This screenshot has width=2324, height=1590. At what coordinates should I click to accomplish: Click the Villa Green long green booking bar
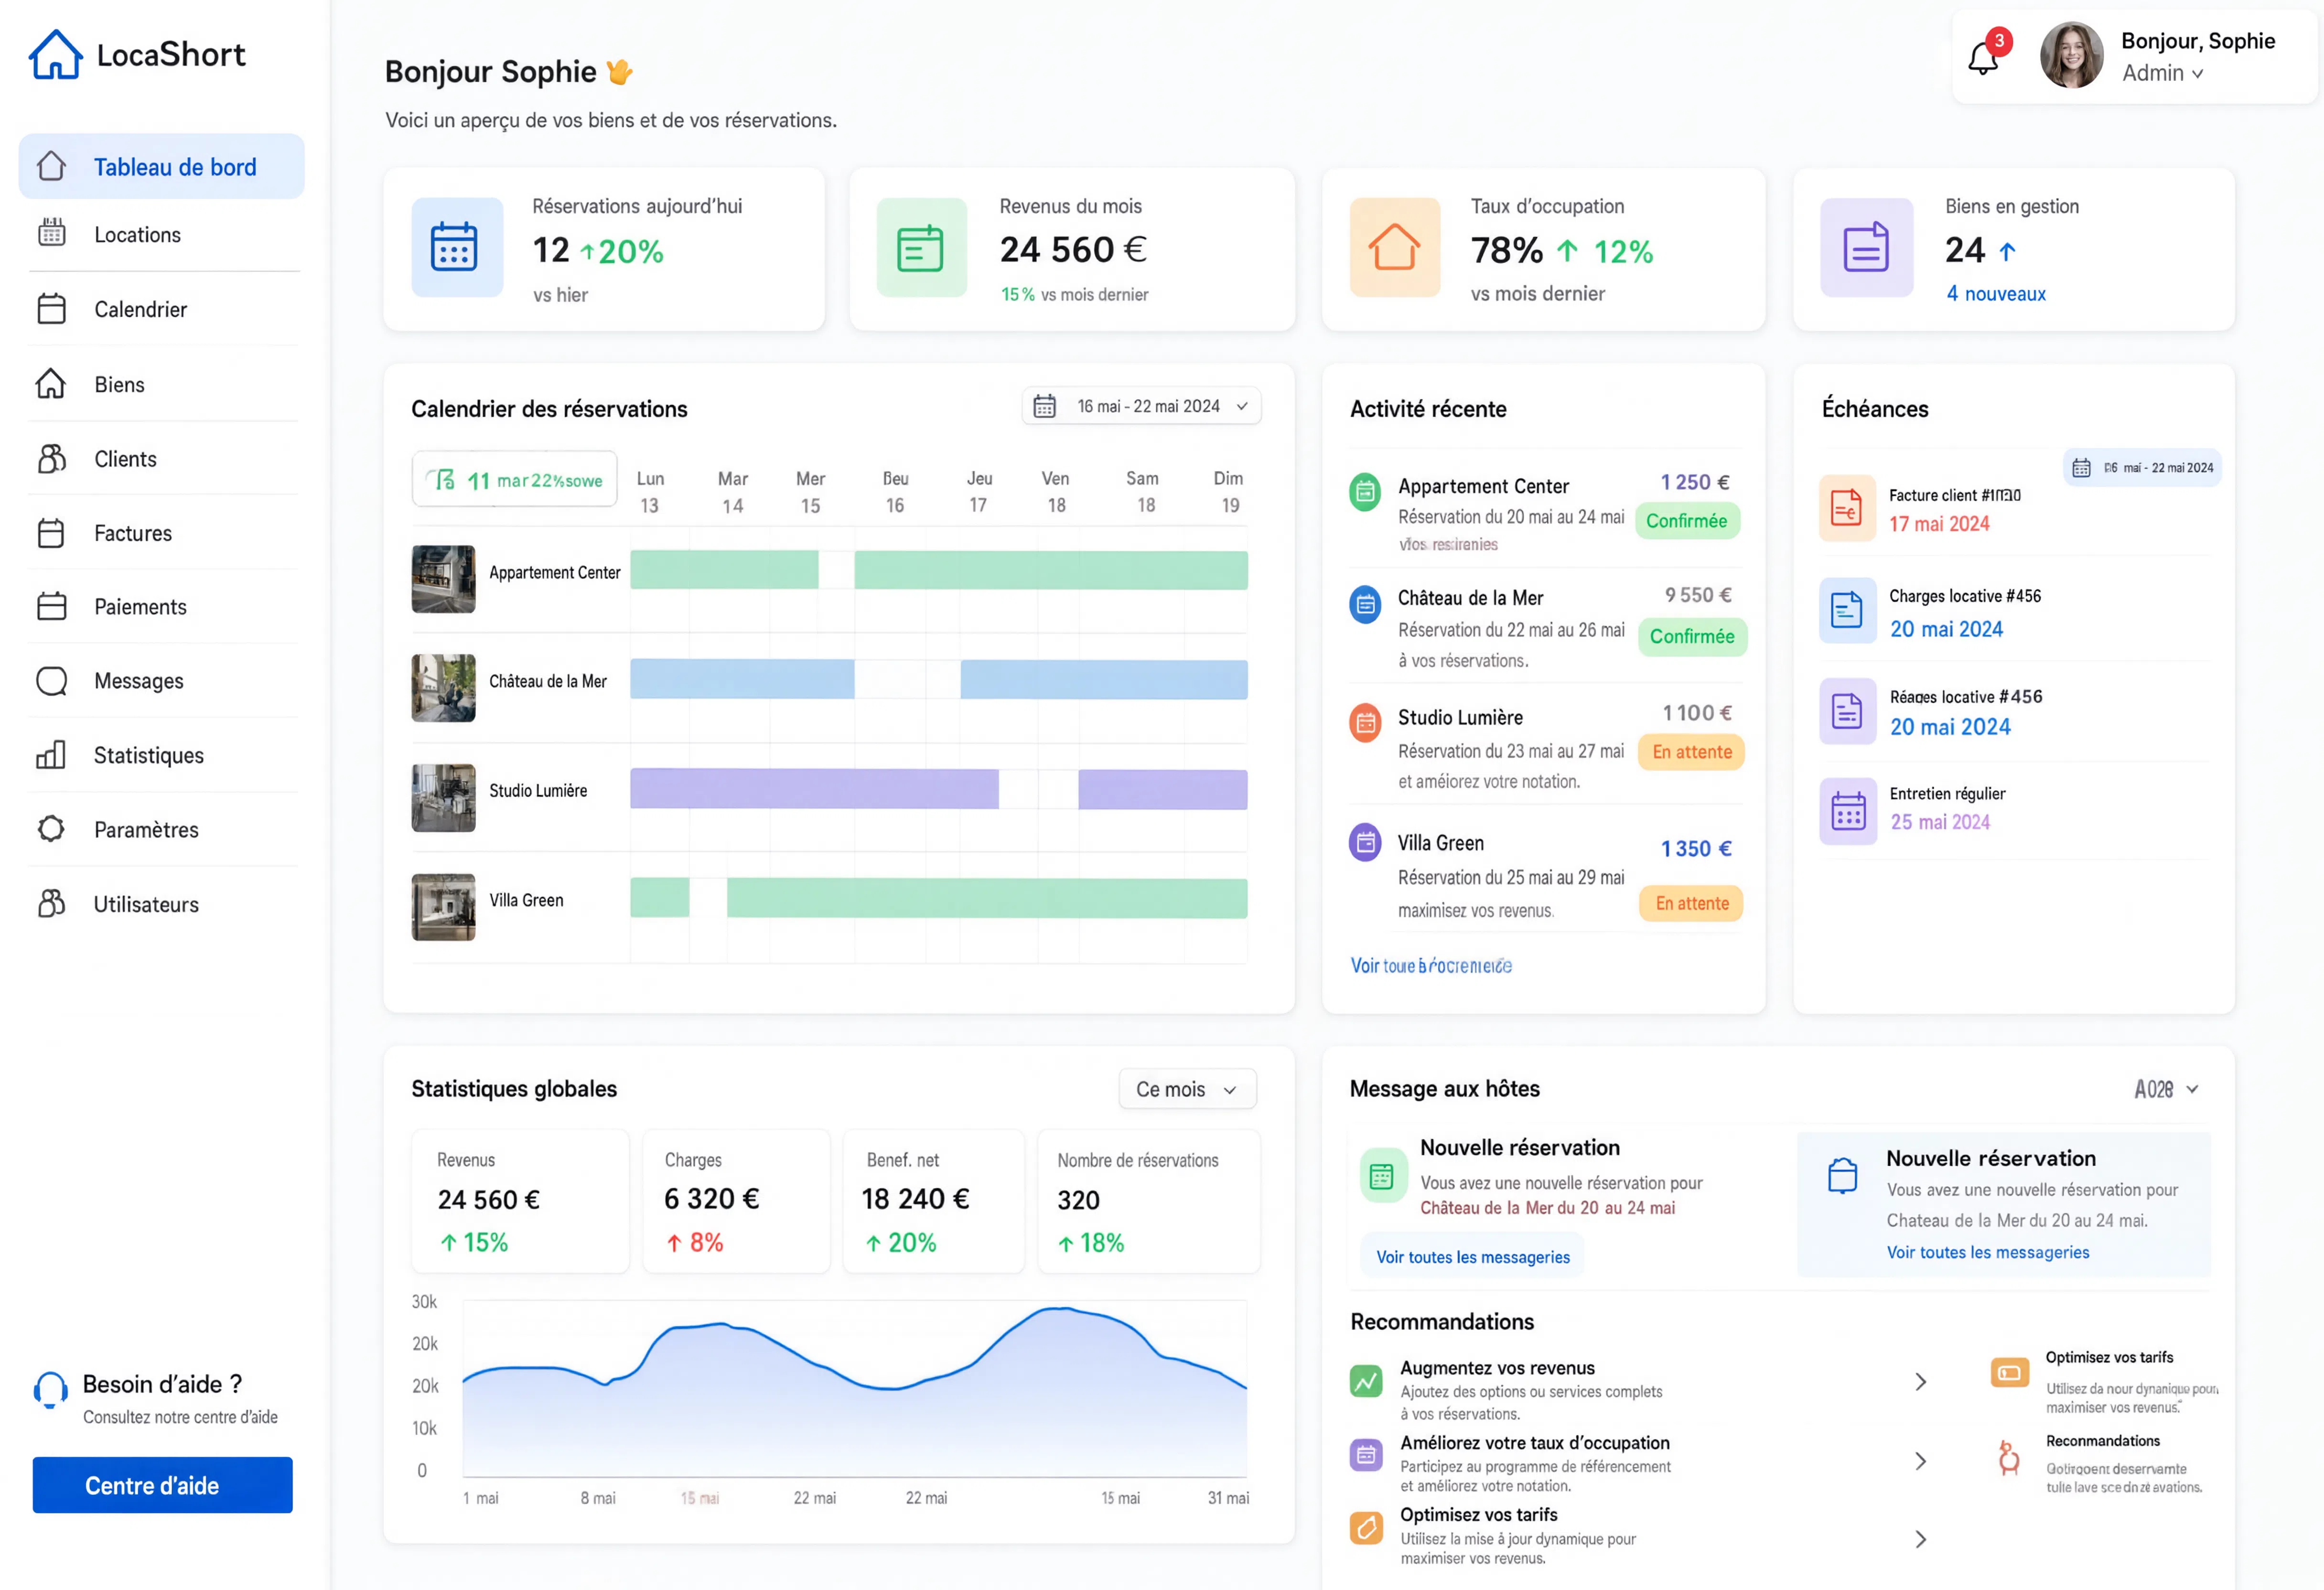tap(987, 898)
